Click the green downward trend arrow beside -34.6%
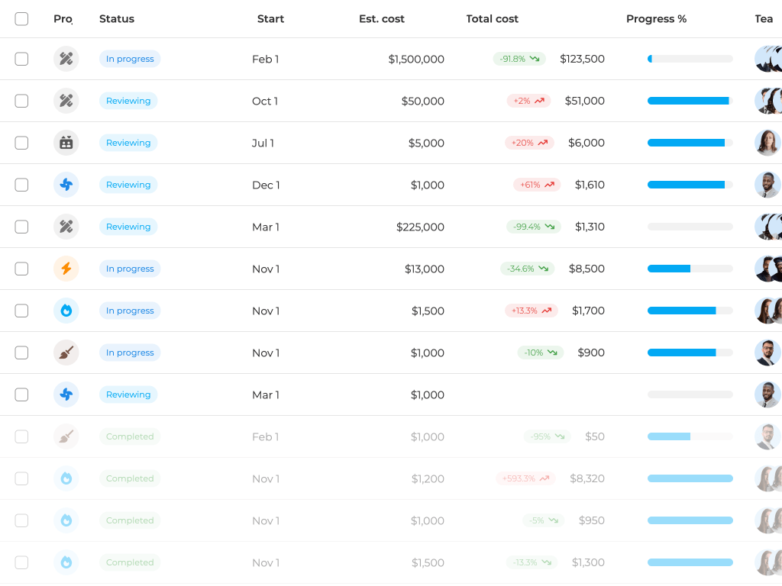Image resolution: width=782 pixels, height=586 pixels. 543,269
